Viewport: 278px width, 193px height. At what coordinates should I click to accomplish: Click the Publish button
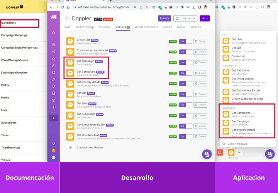coord(164,19)
